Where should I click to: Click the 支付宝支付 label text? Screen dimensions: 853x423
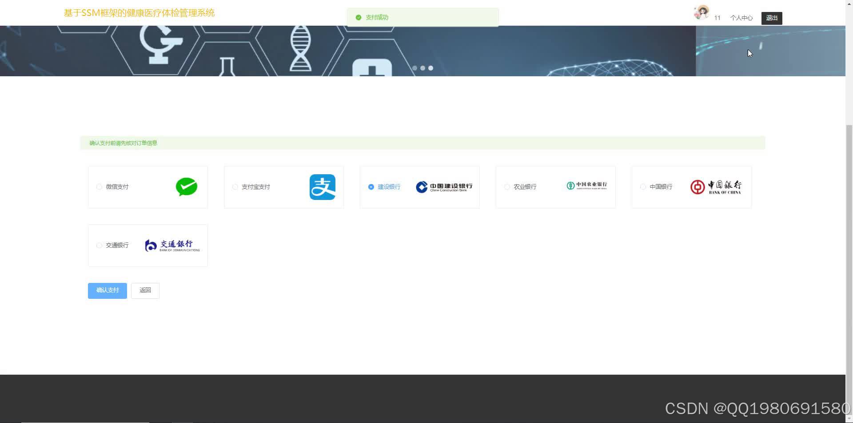[256, 187]
